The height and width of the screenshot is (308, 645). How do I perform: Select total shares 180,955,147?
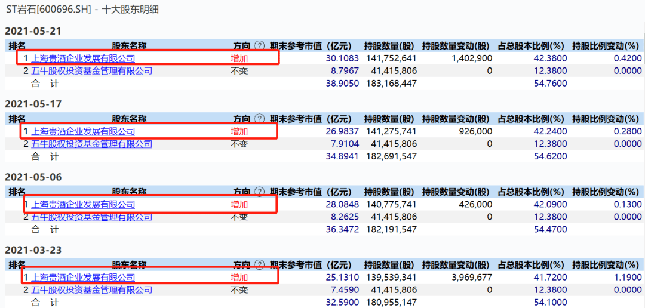click(391, 302)
